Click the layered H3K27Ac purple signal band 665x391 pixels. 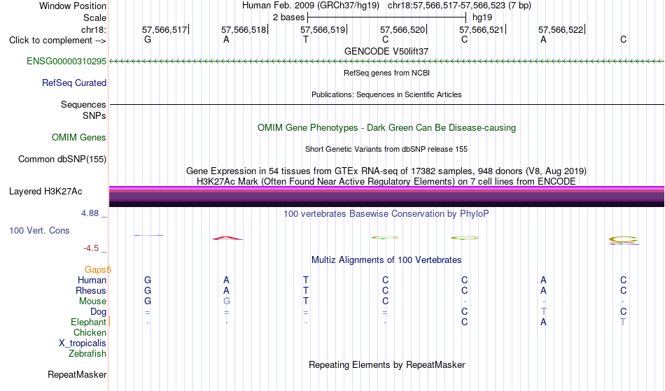[386, 197]
